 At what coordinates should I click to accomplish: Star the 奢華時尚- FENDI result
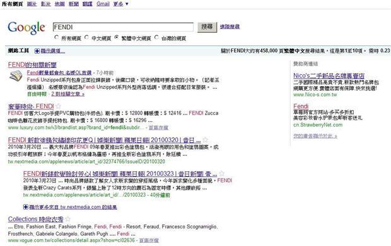click(59, 106)
